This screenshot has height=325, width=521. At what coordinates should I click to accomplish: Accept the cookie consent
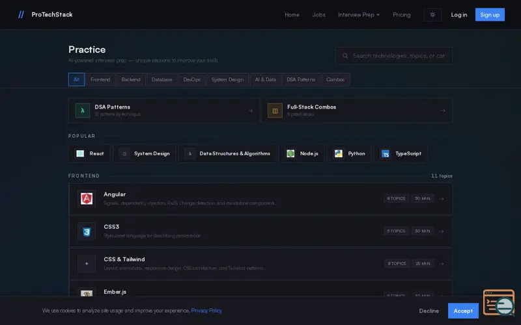coord(463,311)
